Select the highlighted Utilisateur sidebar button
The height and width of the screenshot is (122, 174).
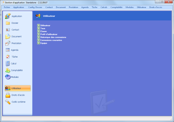pyautogui.click(x=18, y=88)
